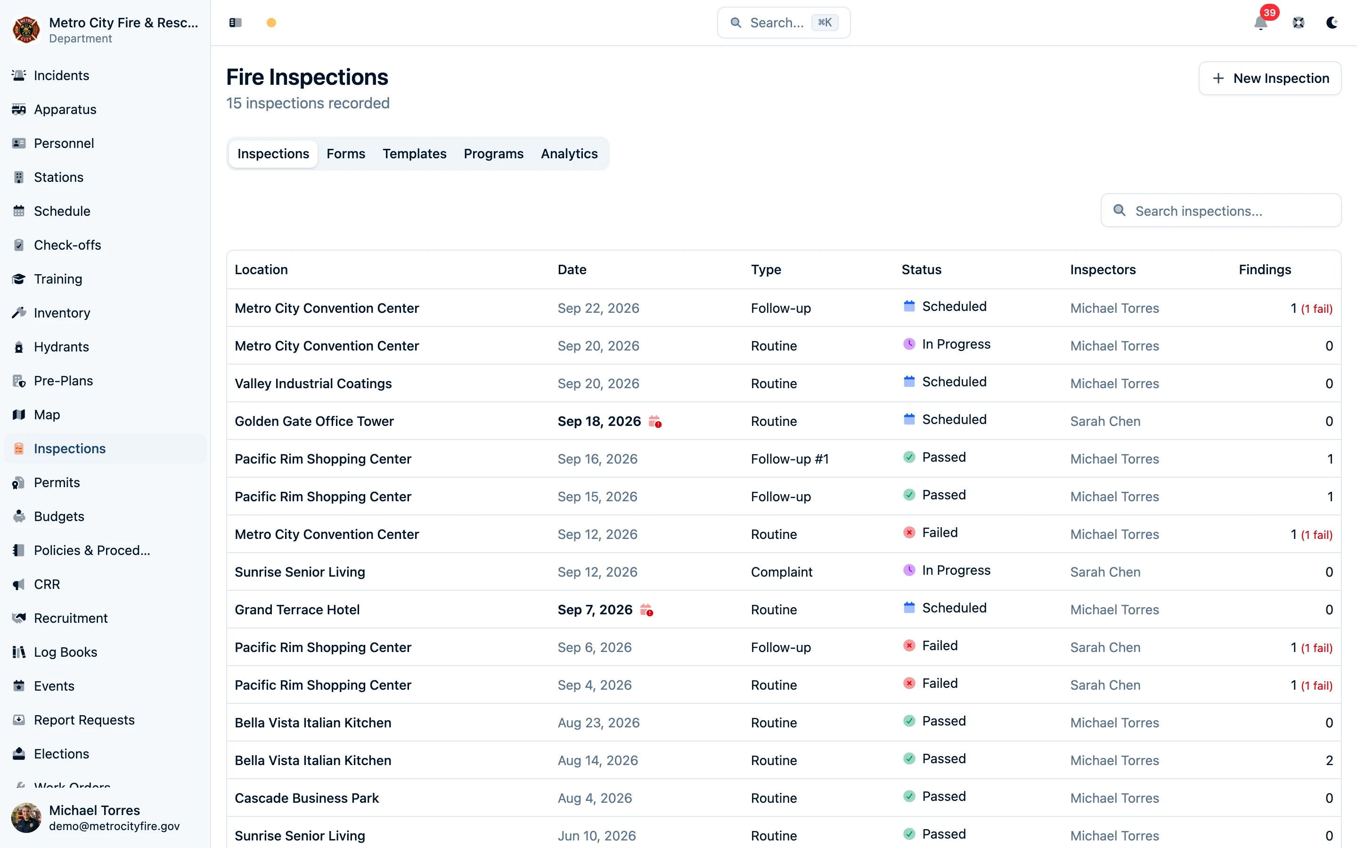Open Valley Industrial Coatings inspection
The width and height of the screenshot is (1357, 848).
pyautogui.click(x=784, y=383)
